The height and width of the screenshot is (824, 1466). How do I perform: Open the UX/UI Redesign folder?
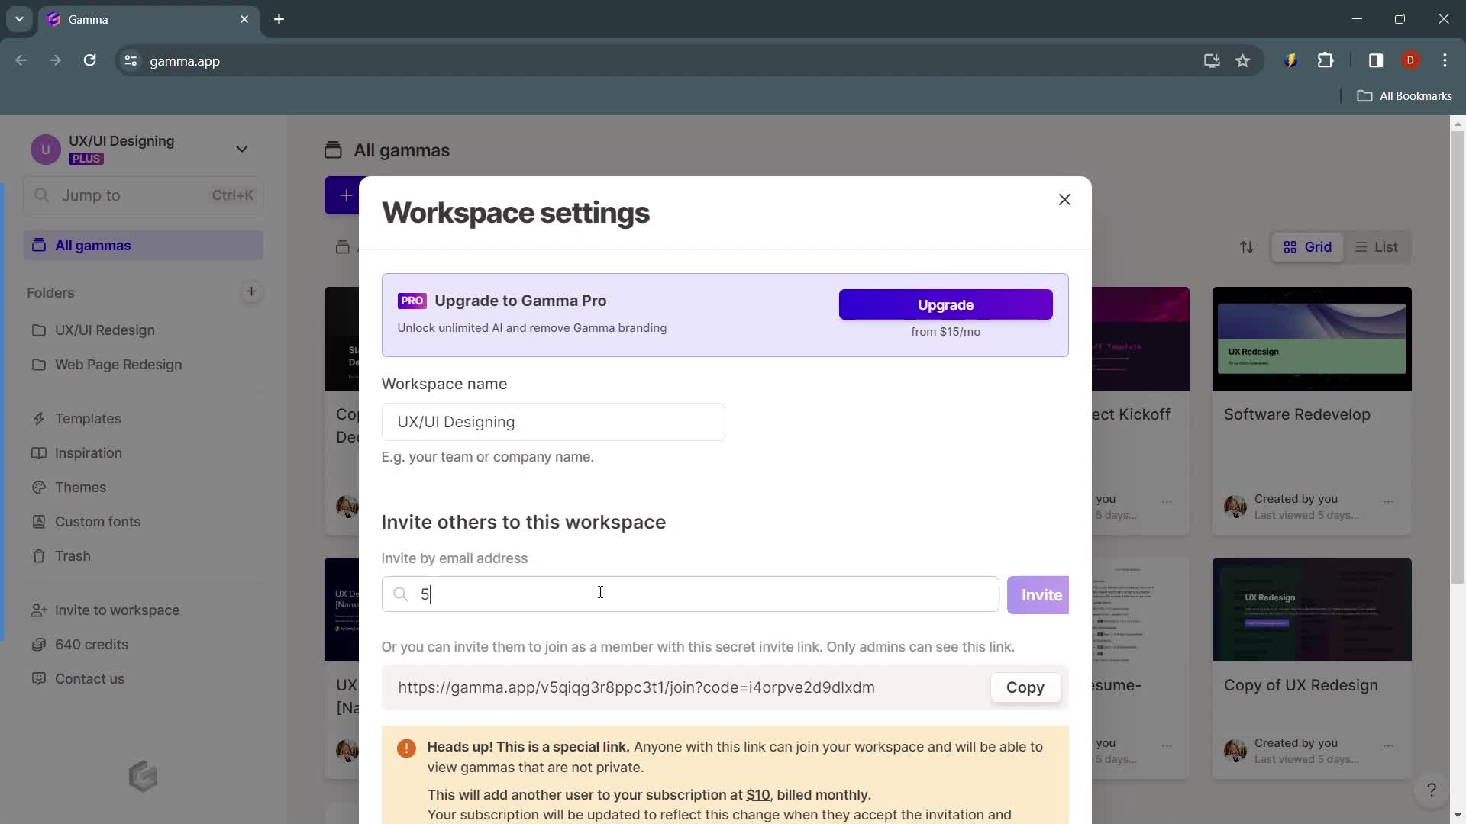(105, 330)
